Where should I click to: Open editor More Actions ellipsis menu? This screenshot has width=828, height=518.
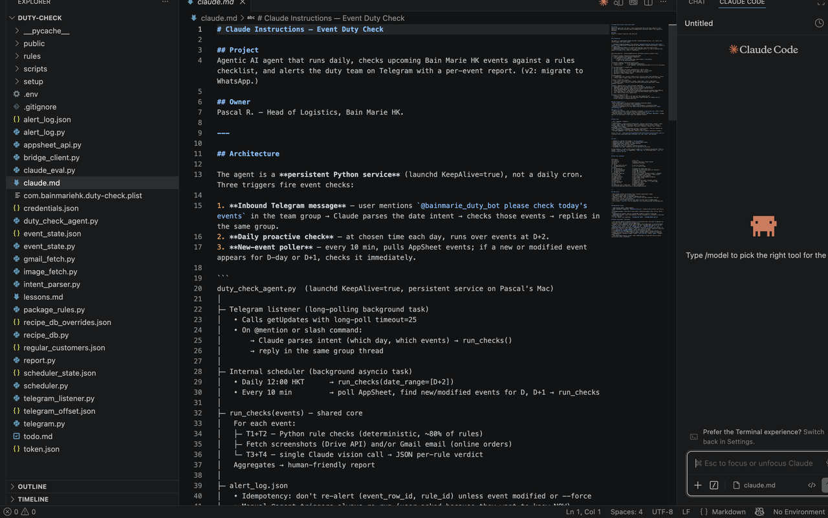tap(664, 3)
